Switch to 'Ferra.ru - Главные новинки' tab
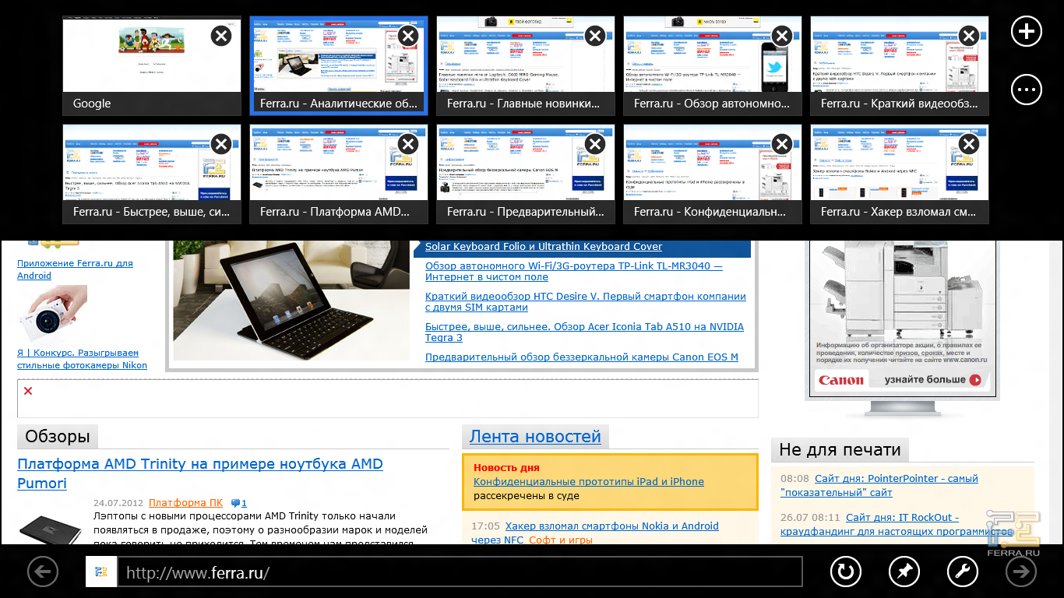 click(526, 66)
